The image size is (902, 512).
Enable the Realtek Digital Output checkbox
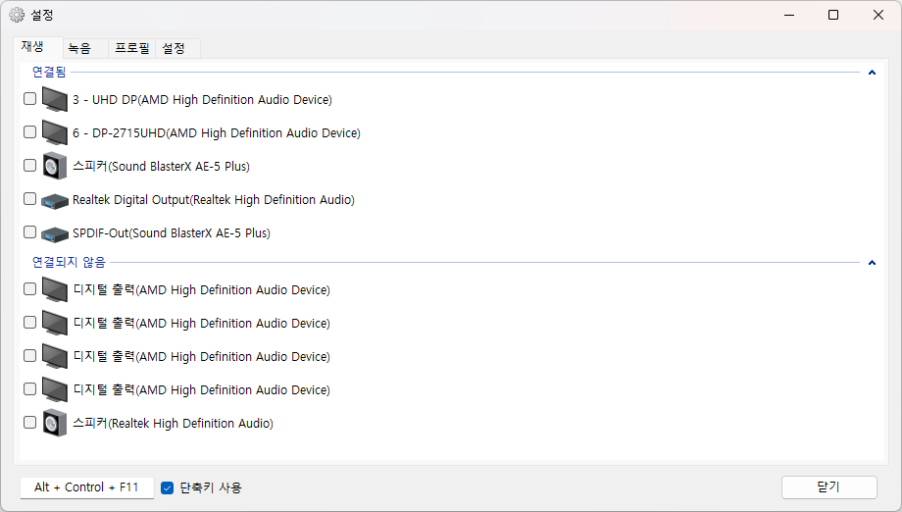point(30,198)
